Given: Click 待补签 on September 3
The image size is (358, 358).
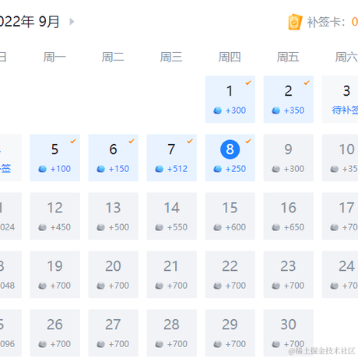Looking at the screenshot, I should (345, 111).
